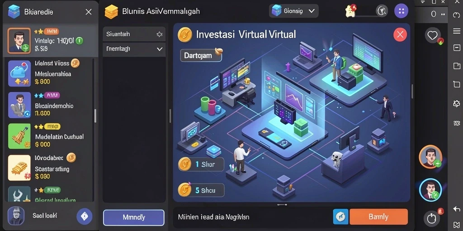Select the Blrcaindemohio businessman item icon
This screenshot has width=463, height=231.
pyautogui.click(x=19, y=105)
